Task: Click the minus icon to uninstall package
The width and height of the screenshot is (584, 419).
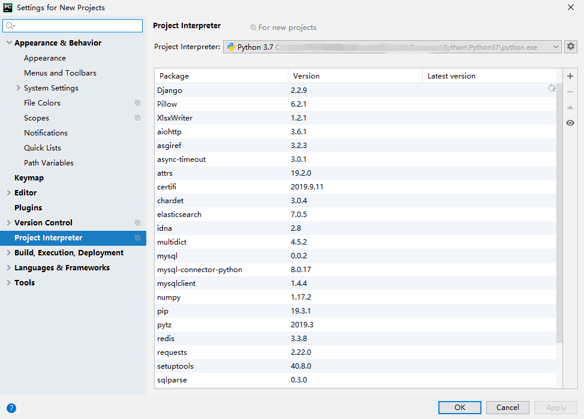Action: pos(570,92)
